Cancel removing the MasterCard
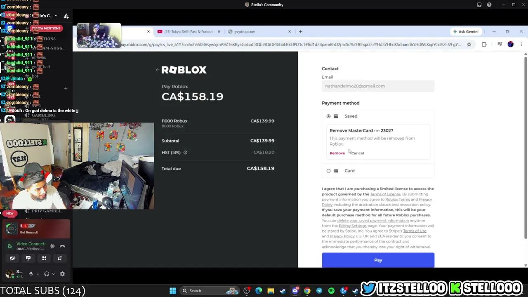The width and height of the screenshot is (528, 297). 357,153
